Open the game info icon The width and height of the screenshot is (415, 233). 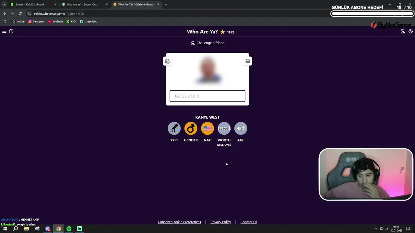coord(11,31)
